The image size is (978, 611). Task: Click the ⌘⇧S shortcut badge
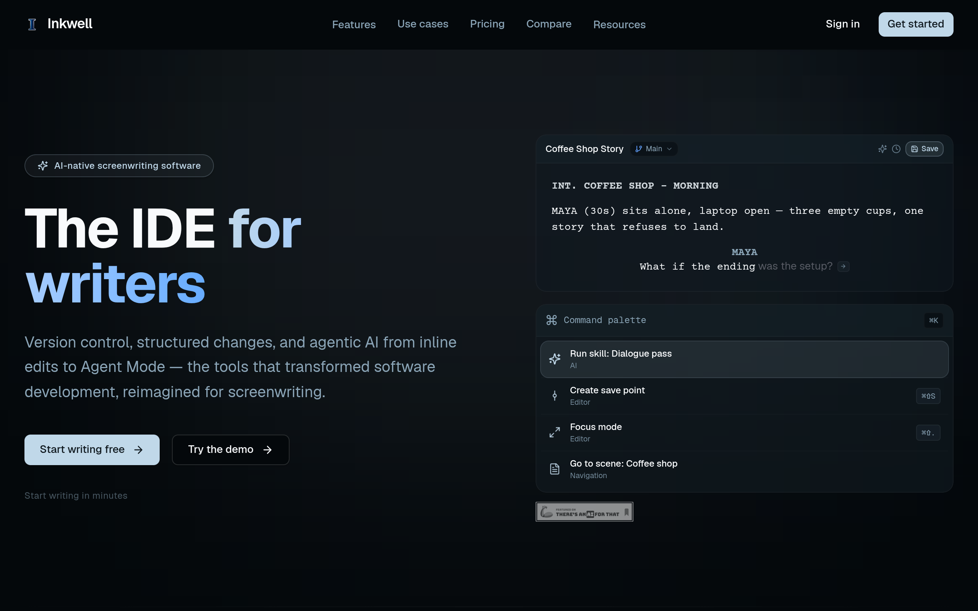click(x=928, y=396)
